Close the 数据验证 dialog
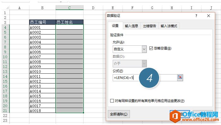The image size is (221, 125). [x=208, y=16]
